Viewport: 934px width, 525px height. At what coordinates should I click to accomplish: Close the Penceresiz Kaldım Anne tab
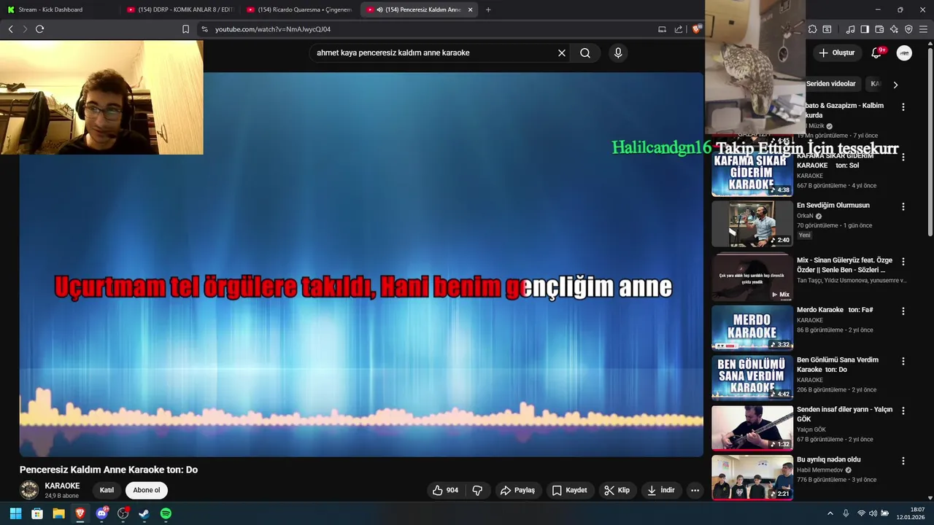coord(470,9)
